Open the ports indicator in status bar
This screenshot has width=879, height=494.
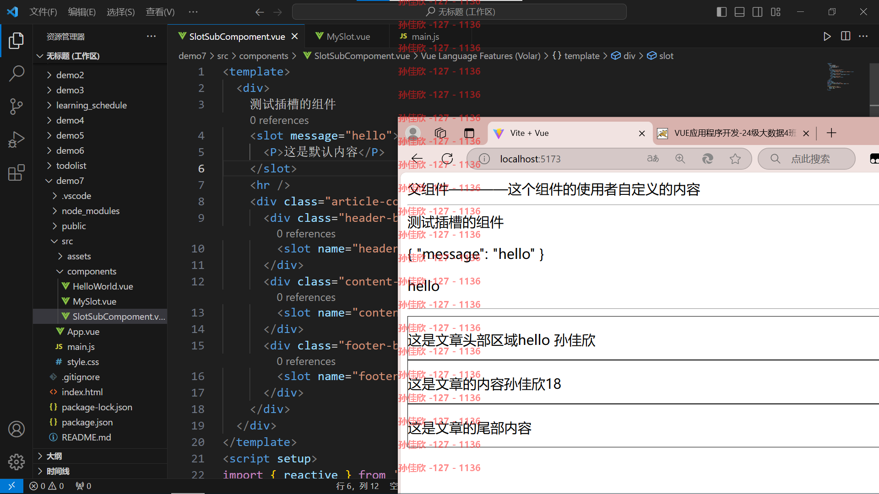point(83,486)
